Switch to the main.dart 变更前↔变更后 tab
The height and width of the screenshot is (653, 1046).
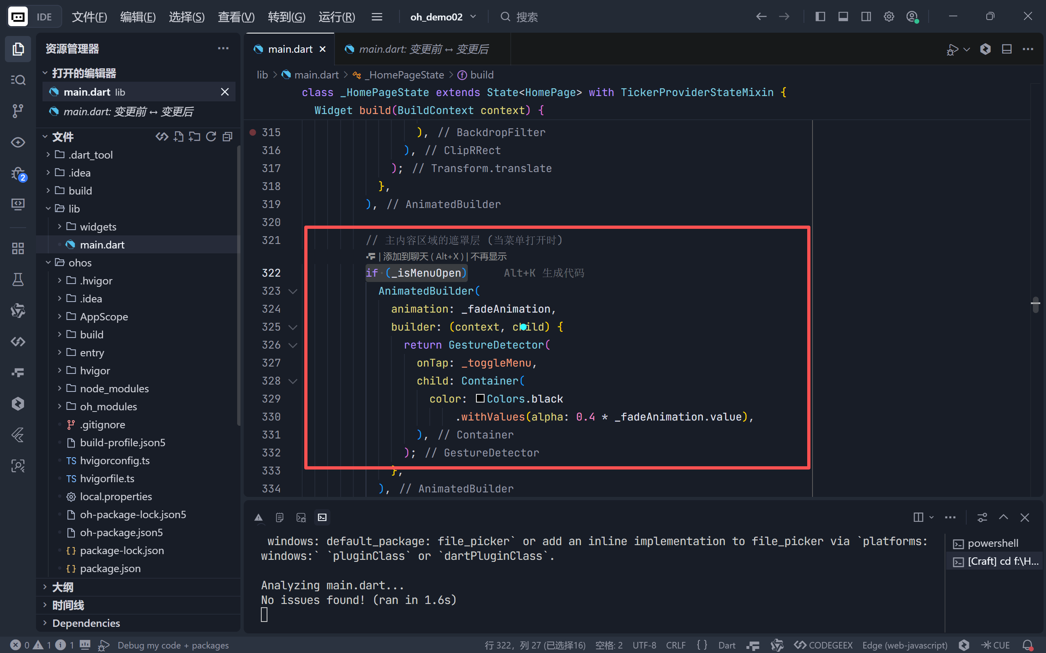(x=423, y=49)
